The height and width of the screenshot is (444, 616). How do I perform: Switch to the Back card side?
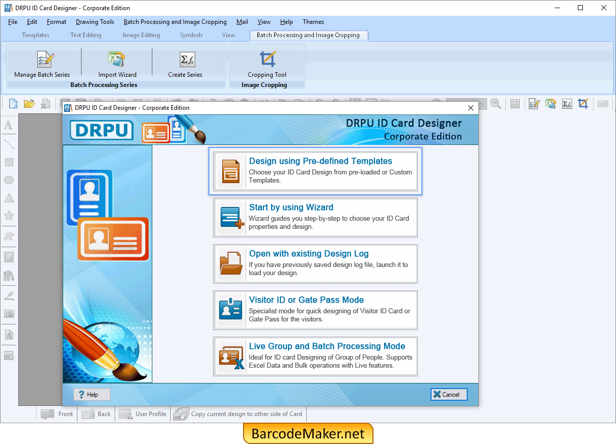[96, 414]
